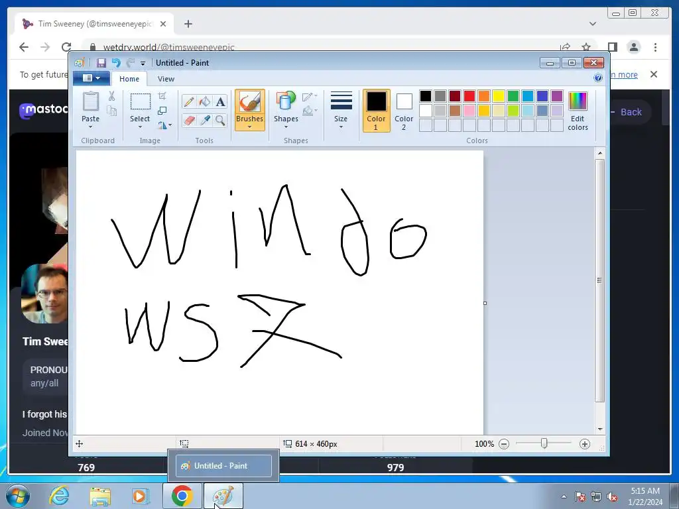Screen dimensions: 679x509
Task: Click the Resize icon in Image group
Action: point(162,111)
